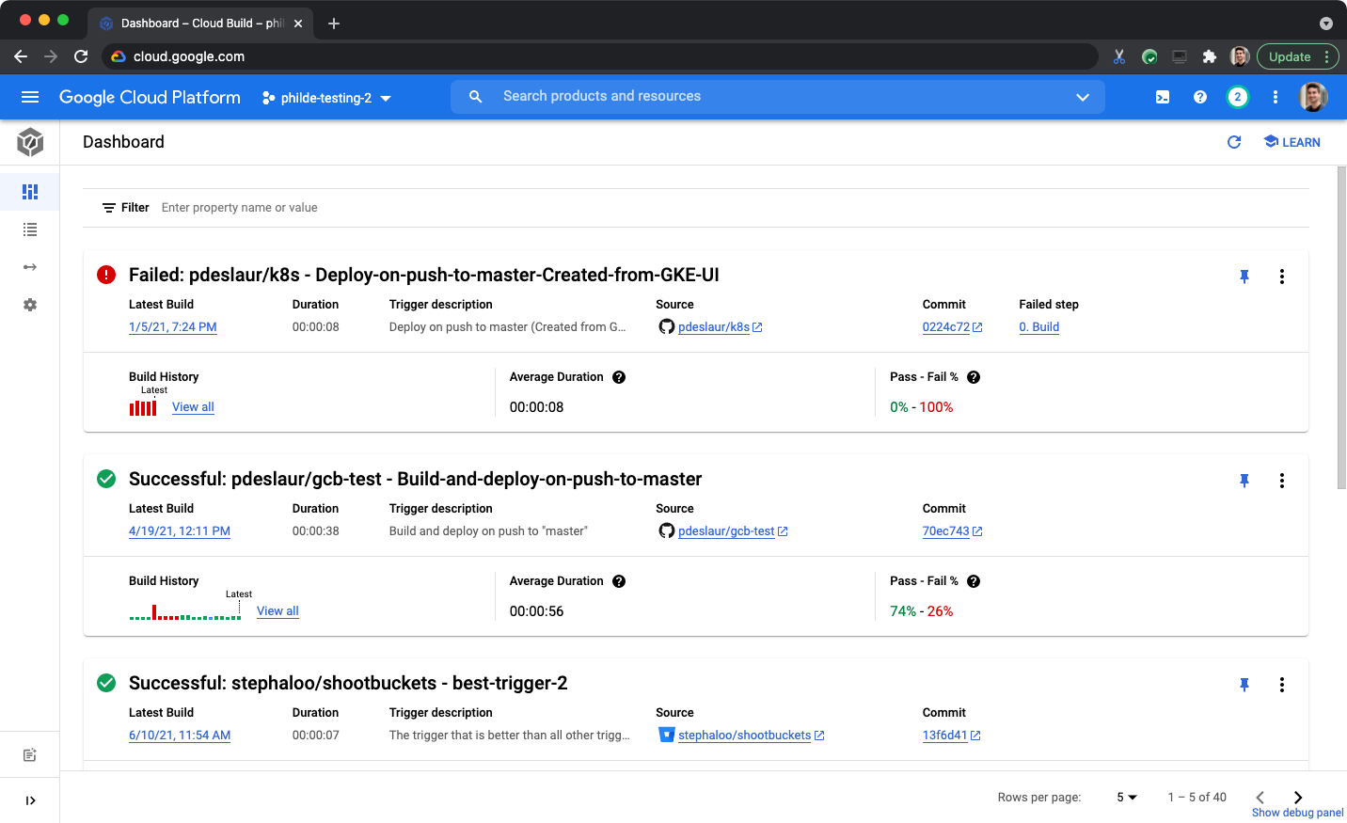
Task: Click the Google Cloud Platform logo text
Action: (x=150, y=97)
